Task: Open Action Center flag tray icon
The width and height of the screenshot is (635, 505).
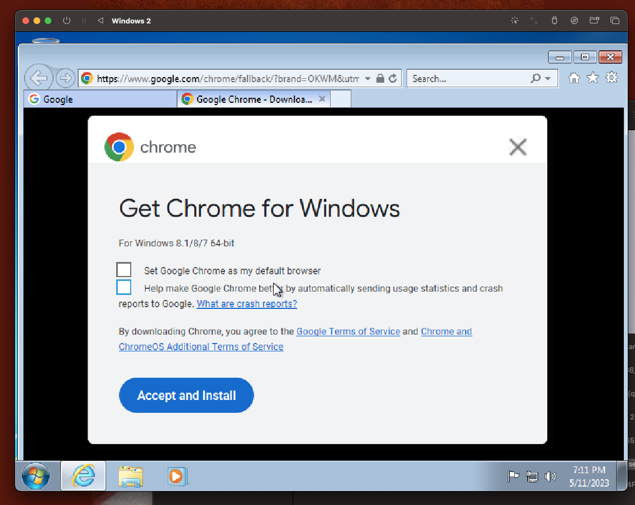Action: (x=513, y=477)
